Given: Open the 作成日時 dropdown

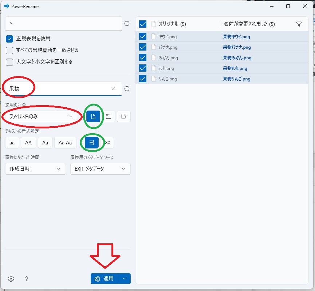Looking at the screenshot, I should coord(35,169).
